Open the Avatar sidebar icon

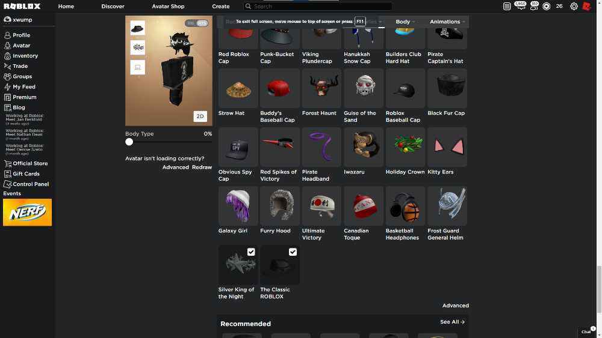(7, 46)
